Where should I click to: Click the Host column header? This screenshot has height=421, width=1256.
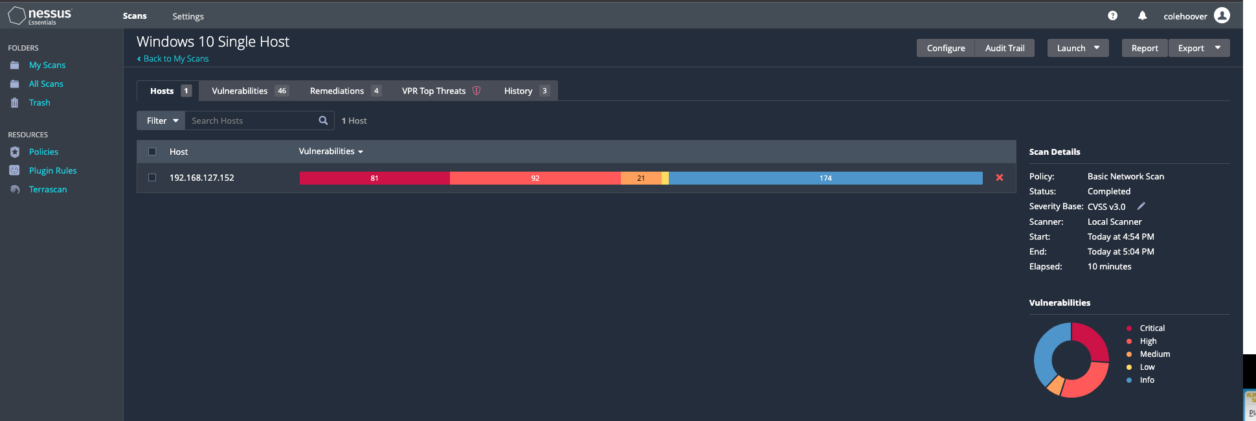(179, 152)
